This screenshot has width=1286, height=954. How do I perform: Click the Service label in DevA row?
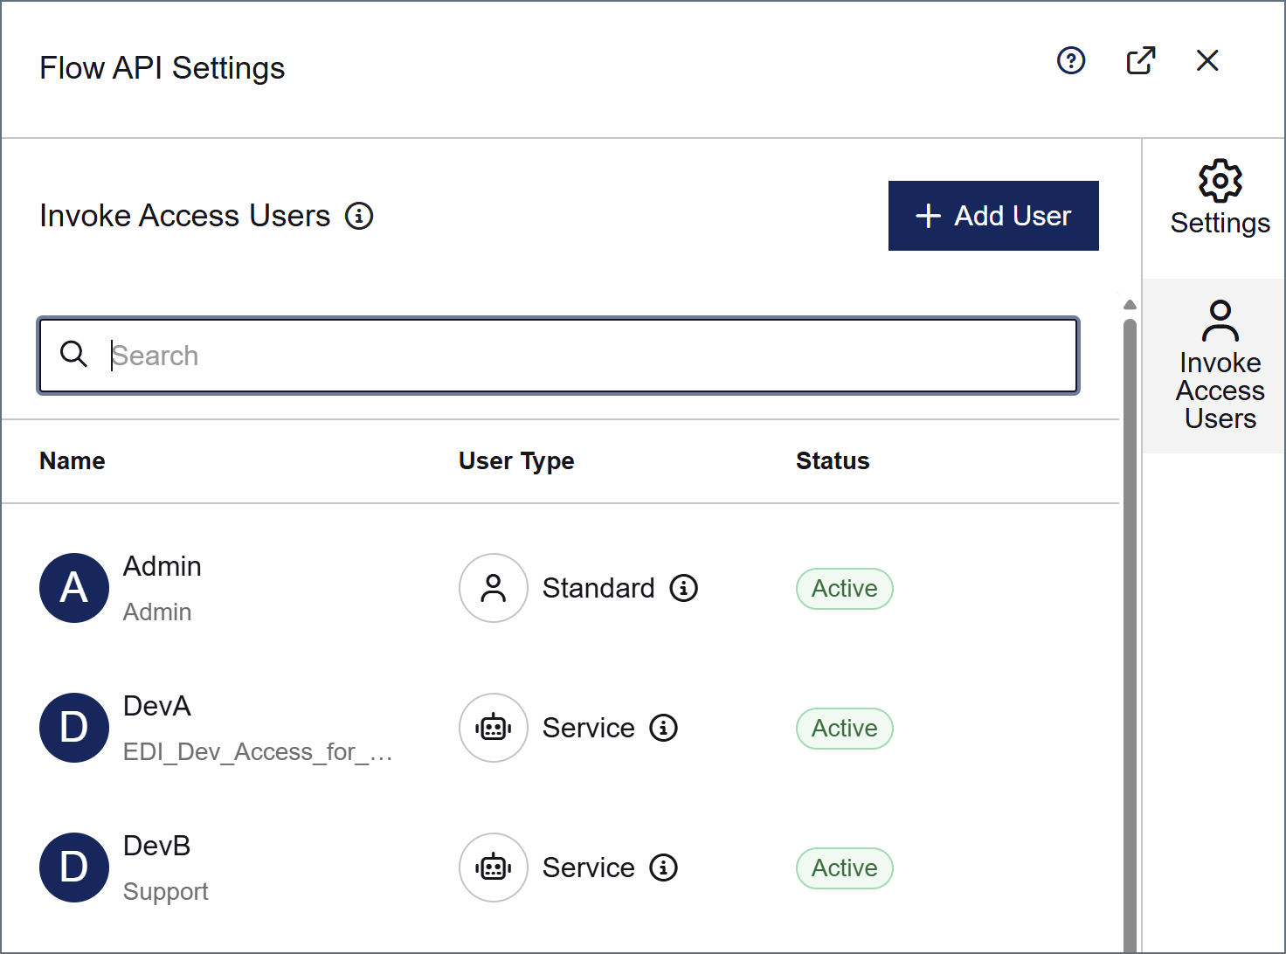[x=589, y=728]
